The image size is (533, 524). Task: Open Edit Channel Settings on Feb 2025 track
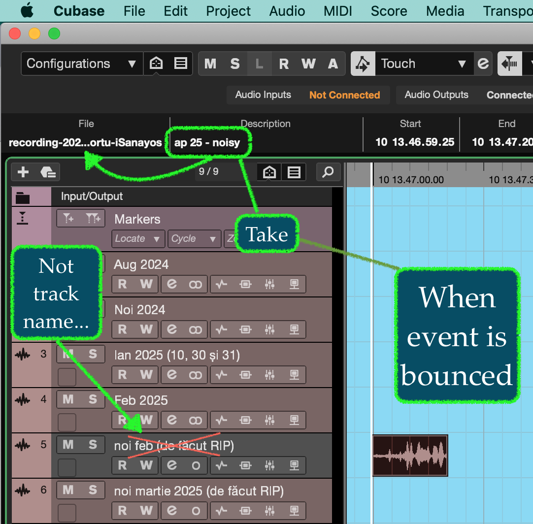tap(172, 420)
